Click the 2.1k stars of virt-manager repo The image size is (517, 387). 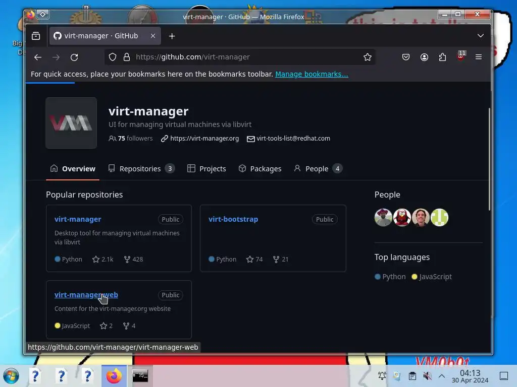[103, 260]
